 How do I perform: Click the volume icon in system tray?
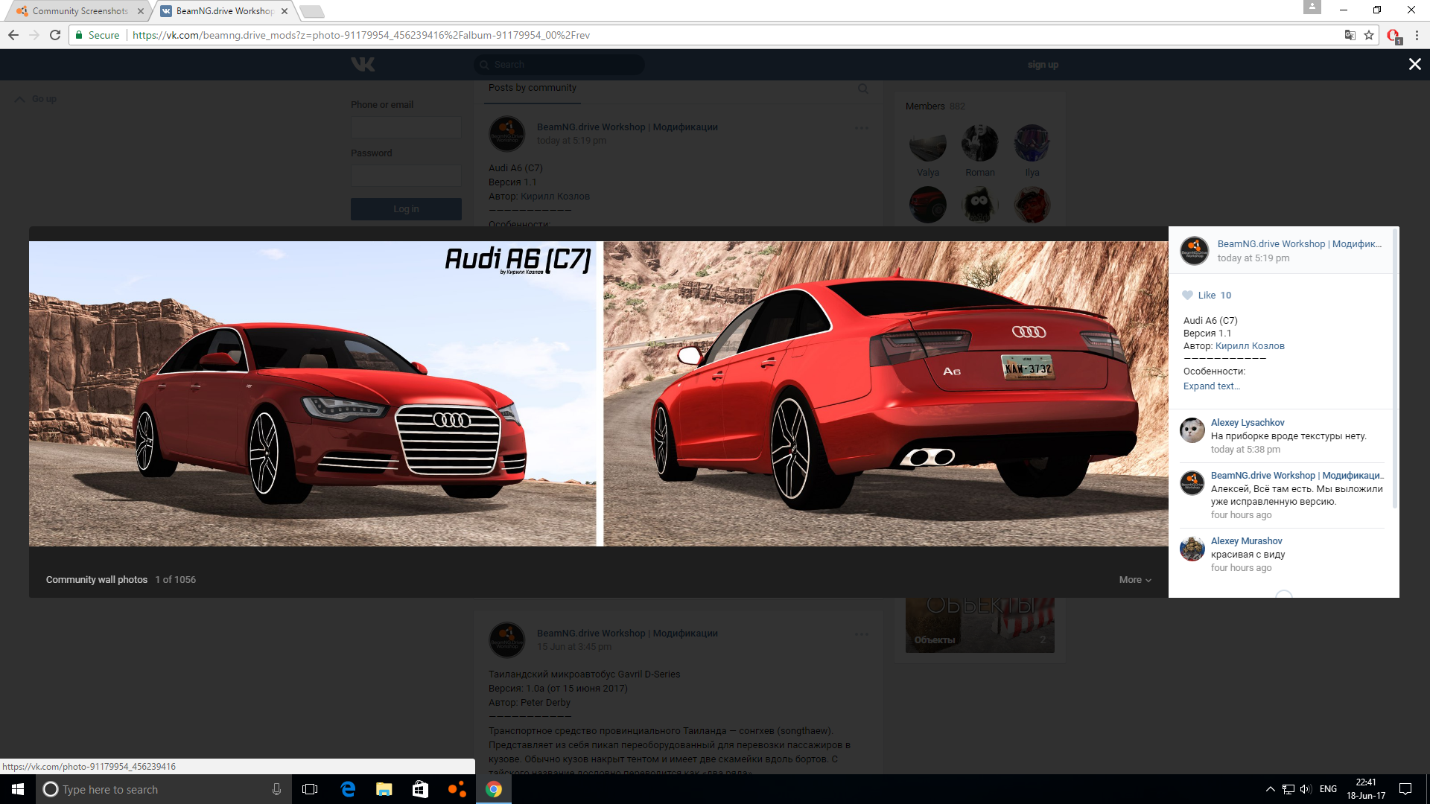coord(1306,789)
